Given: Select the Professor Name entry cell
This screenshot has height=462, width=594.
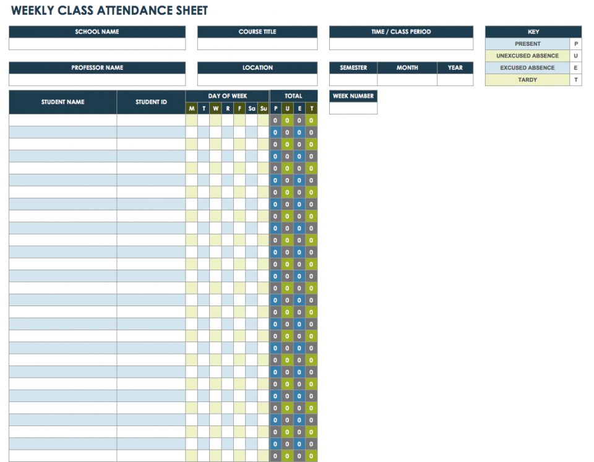Looking at the screenshot, I should click(97, 80).
